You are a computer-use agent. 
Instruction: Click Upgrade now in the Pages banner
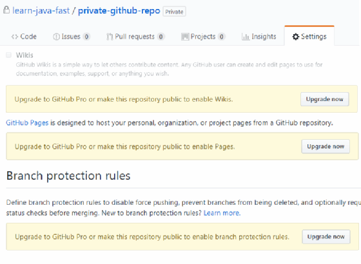coord(326,147)
